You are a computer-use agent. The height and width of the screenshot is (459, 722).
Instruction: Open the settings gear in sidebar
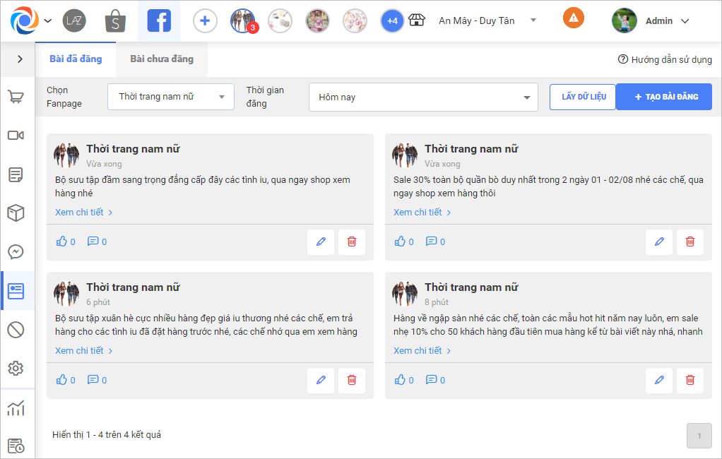[x=16, y=369]
